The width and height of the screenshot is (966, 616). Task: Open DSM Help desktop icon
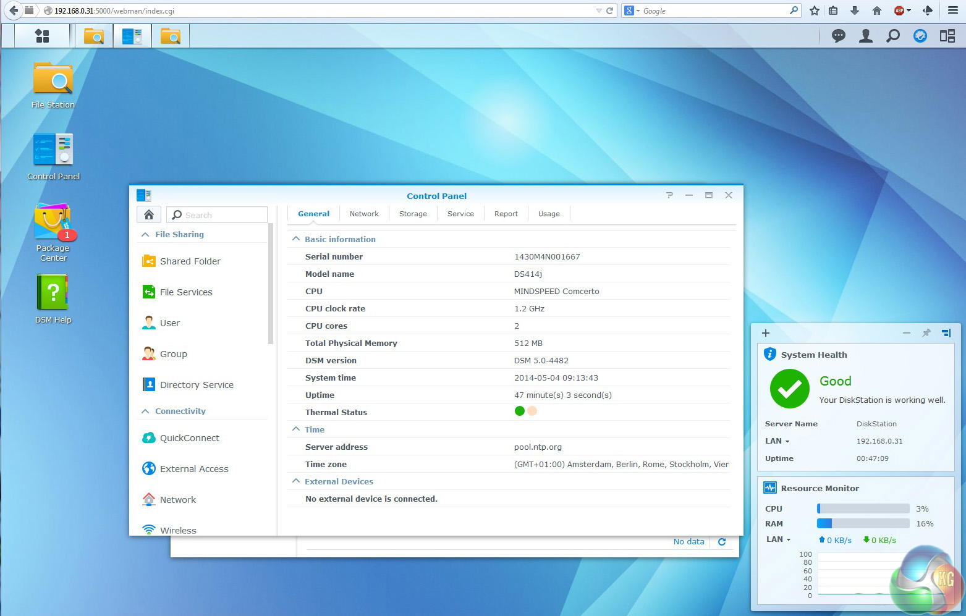53,293
